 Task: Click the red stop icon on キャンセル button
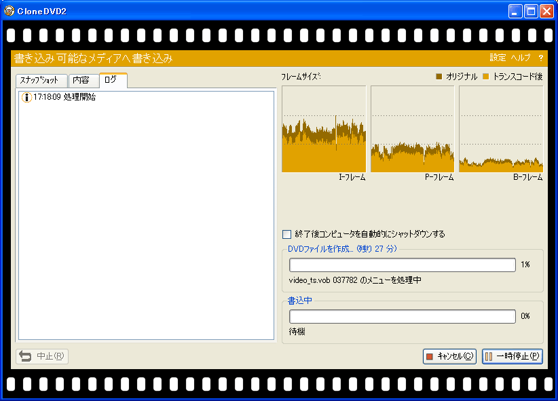(430, 356)
